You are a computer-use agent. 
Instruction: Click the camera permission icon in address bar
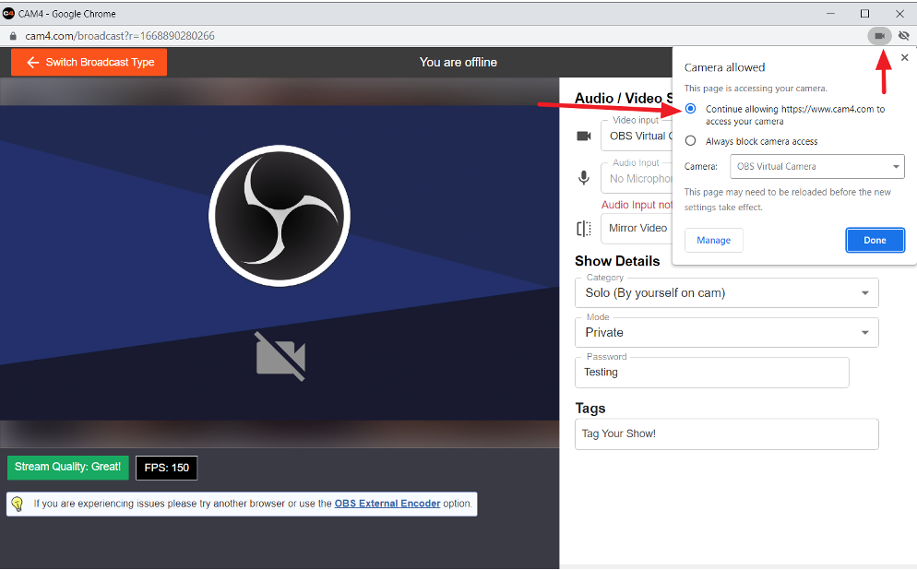tap(879, 36)
